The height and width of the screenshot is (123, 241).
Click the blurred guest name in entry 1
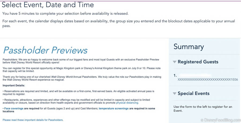[x=195, y=76]
